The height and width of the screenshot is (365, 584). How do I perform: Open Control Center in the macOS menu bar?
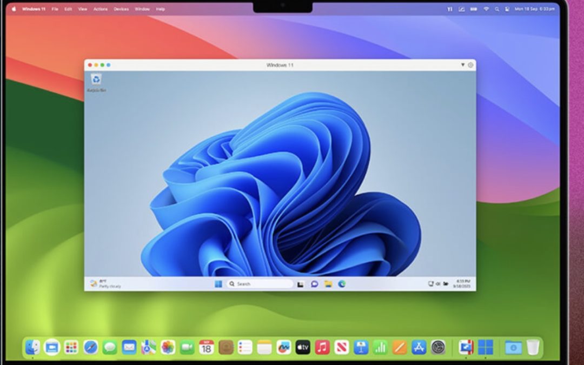pyautogui.click(x=507, y=9)
